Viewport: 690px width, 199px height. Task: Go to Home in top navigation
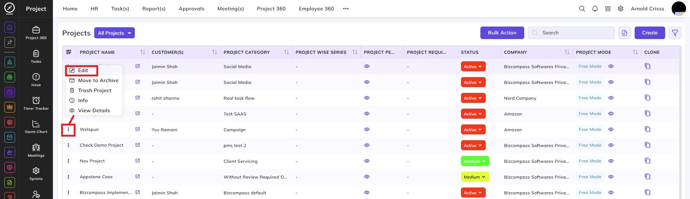tap(70, 9)
